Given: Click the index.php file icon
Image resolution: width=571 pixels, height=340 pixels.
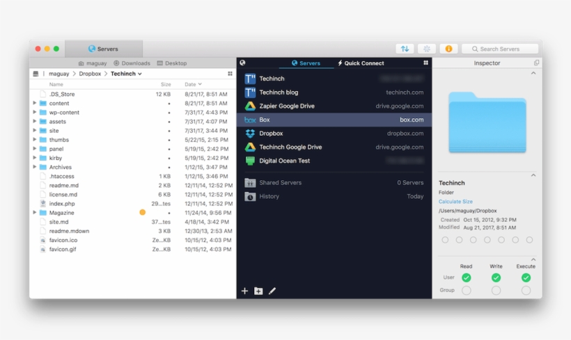Looking at the screenshot, I should 43,203.
